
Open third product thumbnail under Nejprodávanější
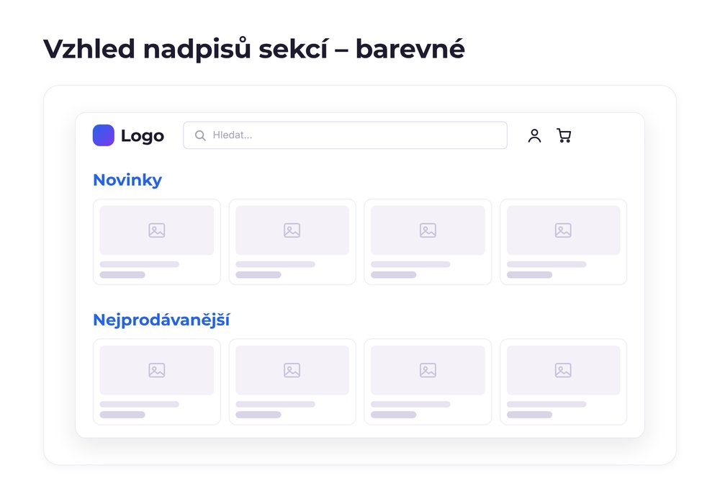tap(428, 370)
